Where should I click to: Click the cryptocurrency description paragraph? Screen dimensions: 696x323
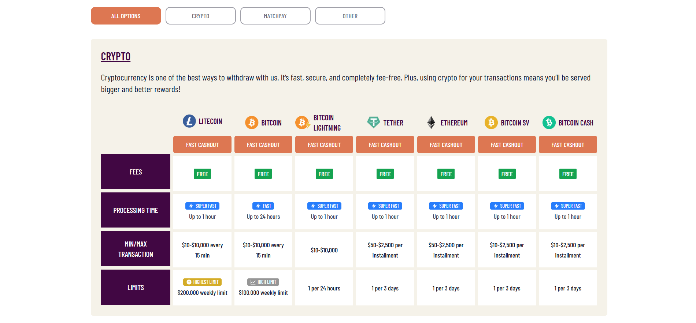[346, 83]
